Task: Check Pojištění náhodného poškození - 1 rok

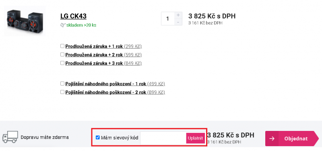Action: 62,84
